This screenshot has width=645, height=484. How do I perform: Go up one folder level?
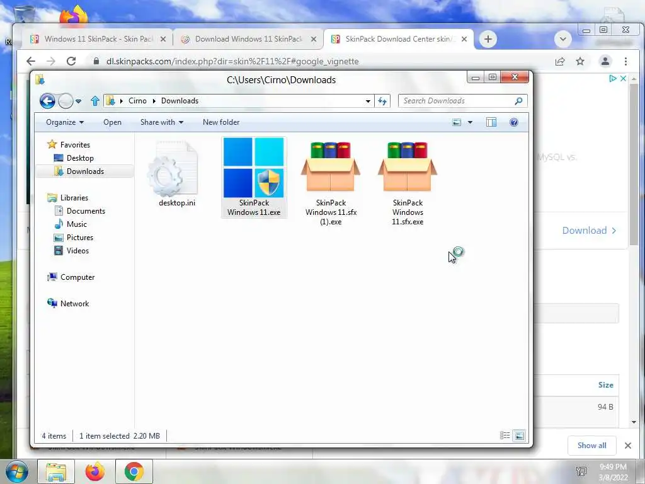pos(95,101)
